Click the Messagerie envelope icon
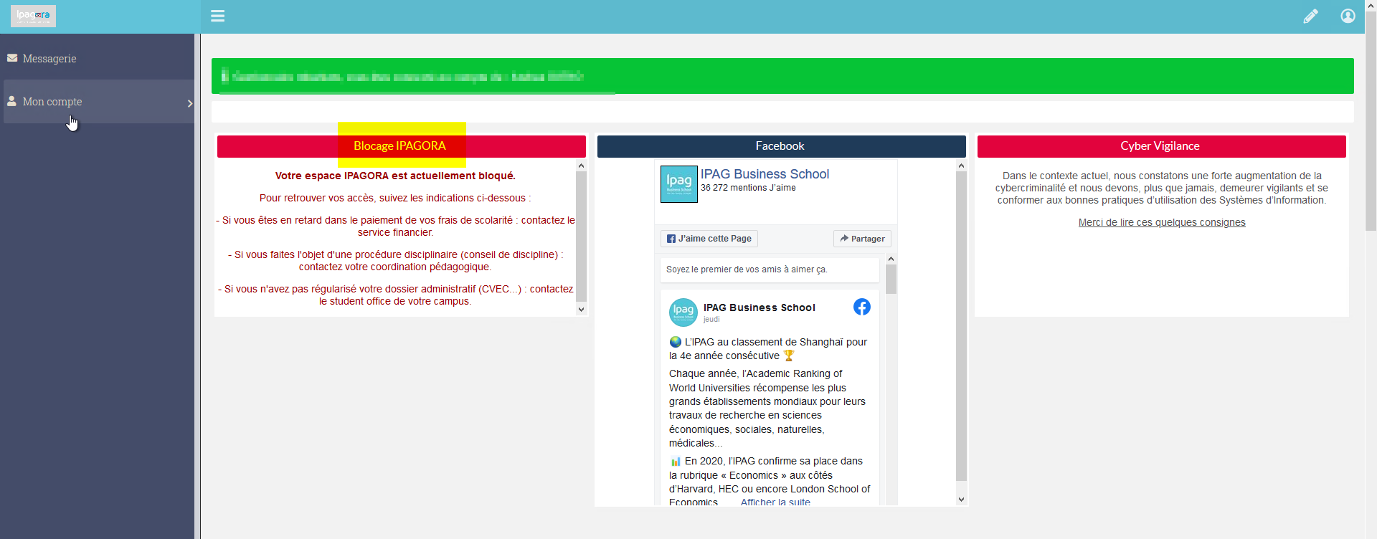1377x539 pixels. click(12, 58)
